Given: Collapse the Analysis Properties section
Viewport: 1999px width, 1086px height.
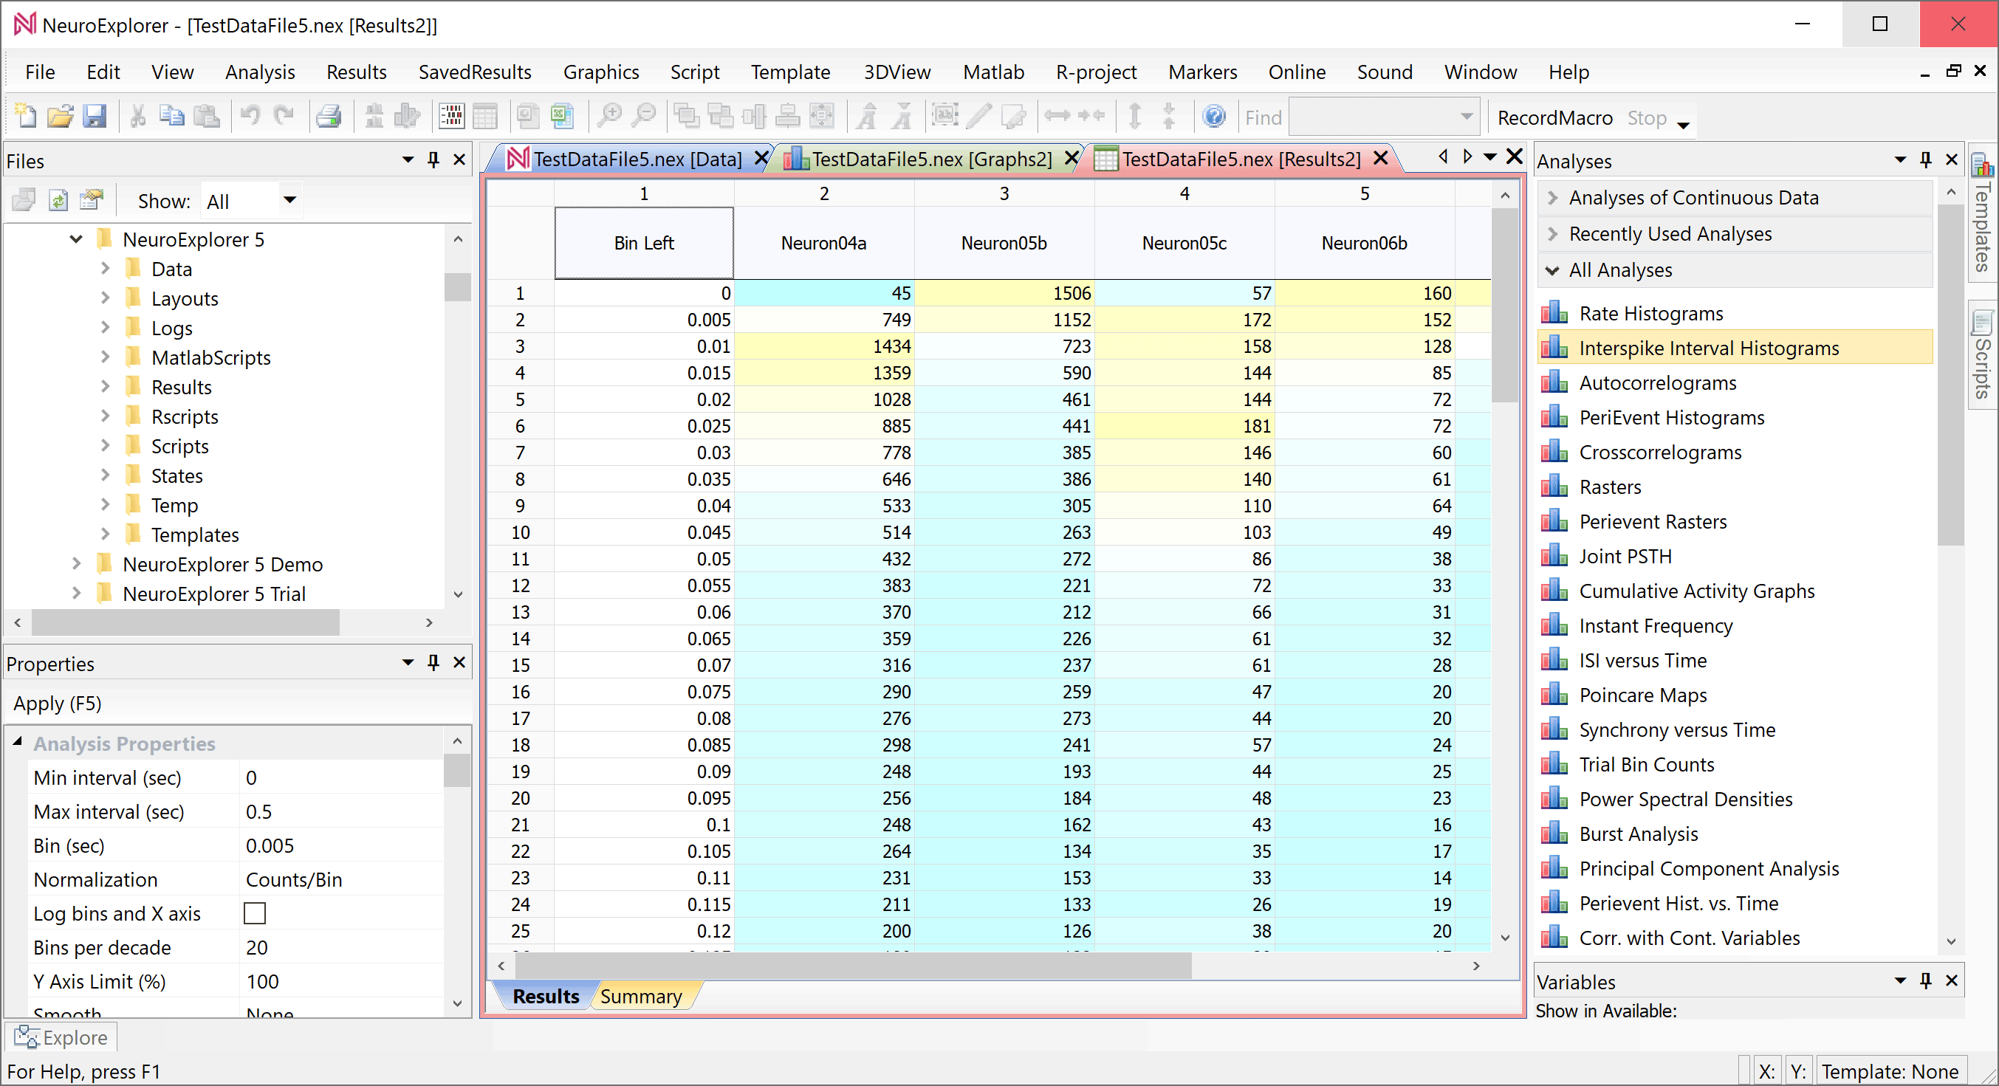Looking at the screenshot, I should coord(18,743).
